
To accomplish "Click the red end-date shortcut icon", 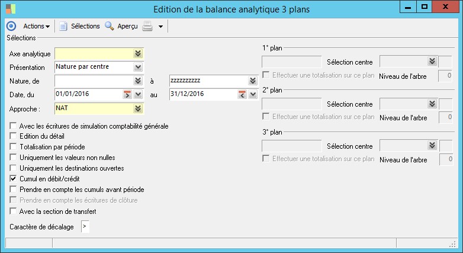I will 242,94.
